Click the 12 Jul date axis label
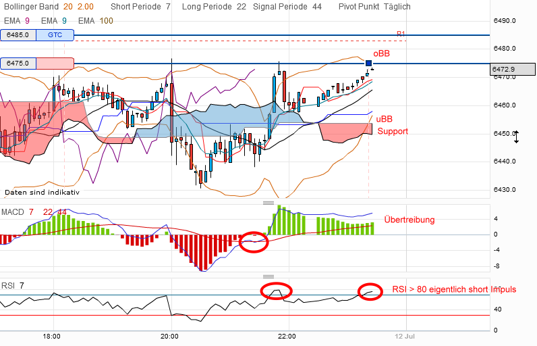This screenshot has width=537, height=346. pyautogui.click(x=405, y=337)
